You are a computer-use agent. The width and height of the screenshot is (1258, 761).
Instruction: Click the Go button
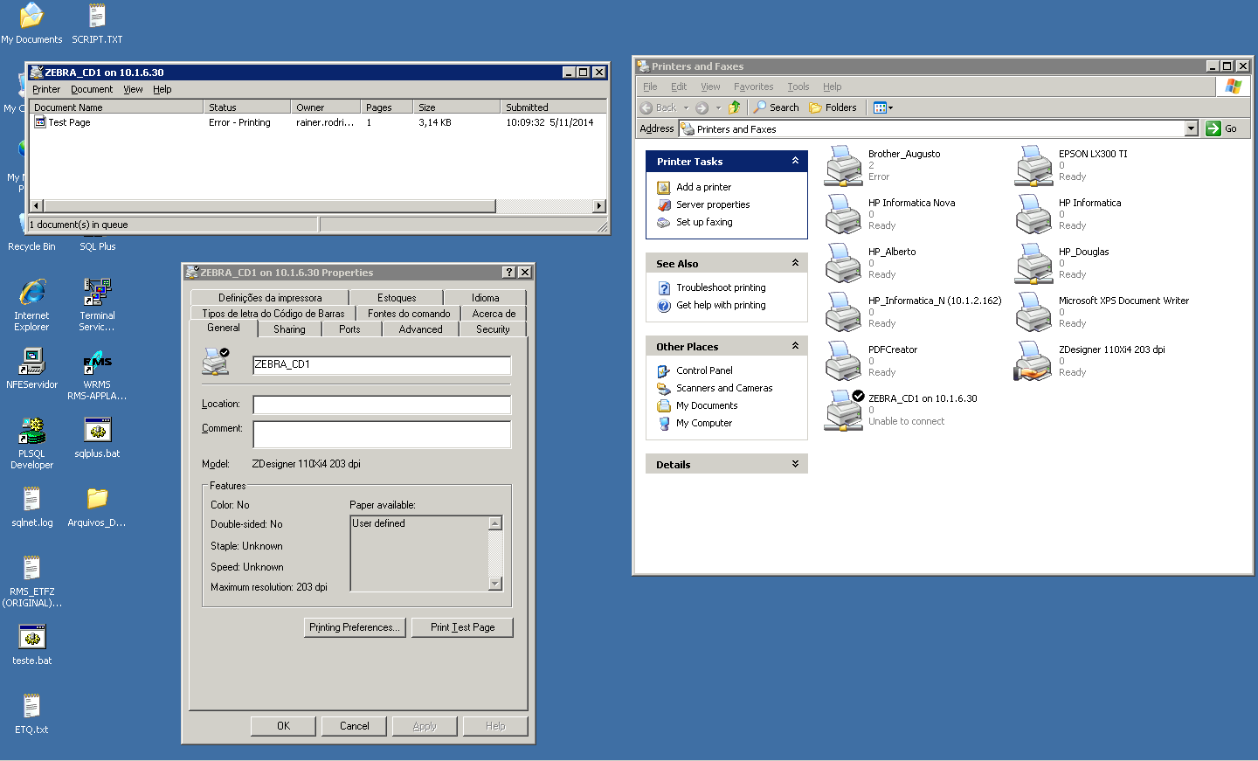pos(1222,128)
